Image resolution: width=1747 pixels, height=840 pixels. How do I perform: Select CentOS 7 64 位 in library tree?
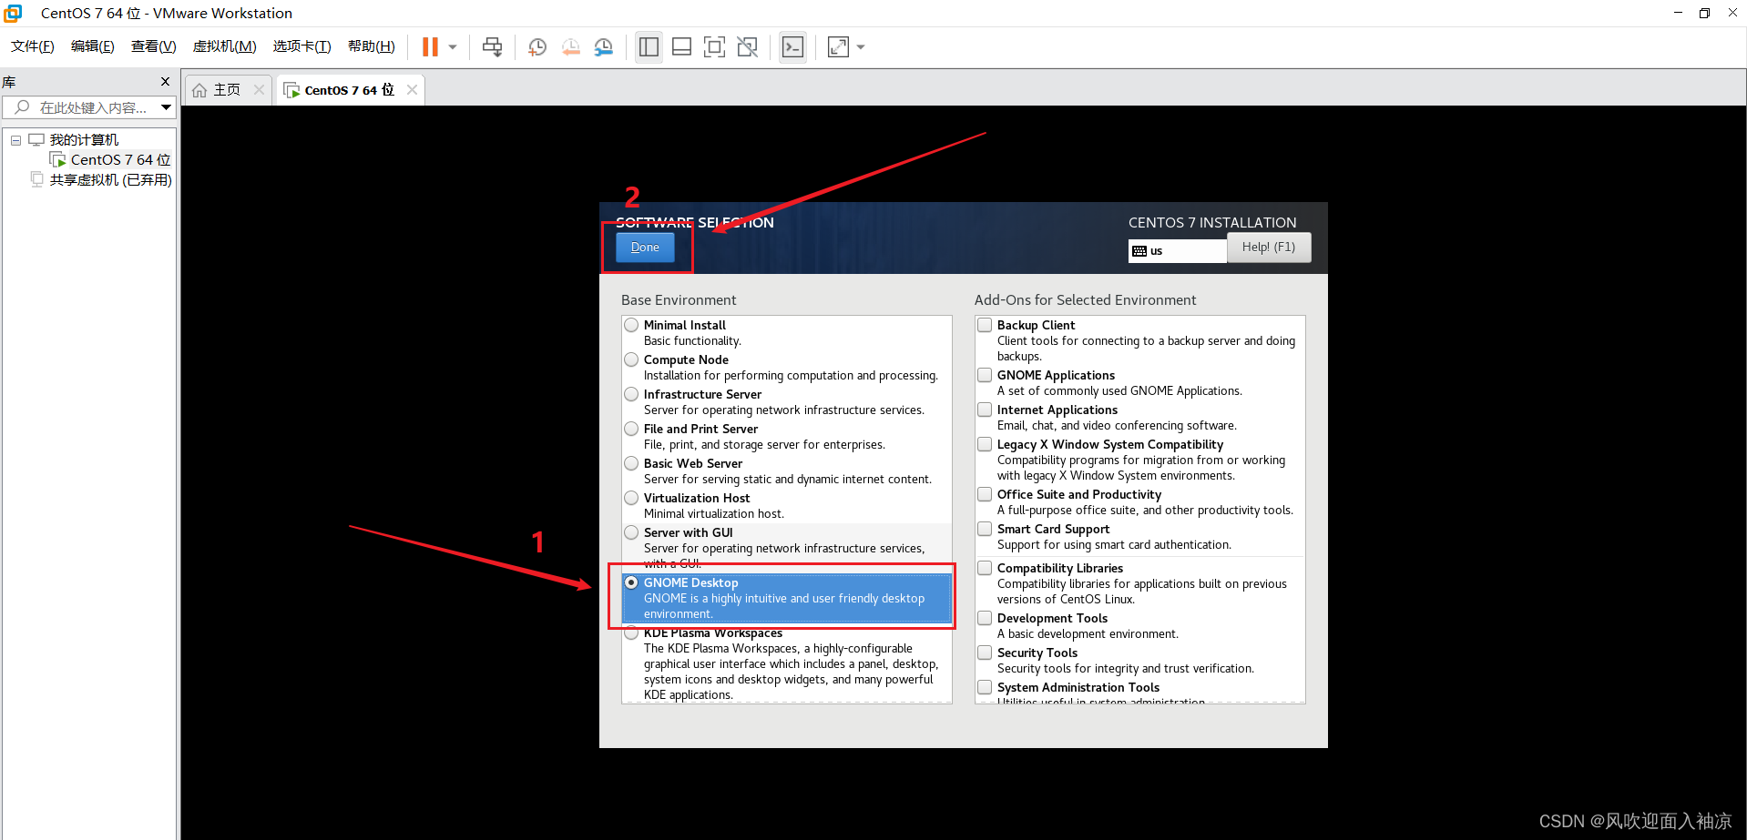(x=120, y=160)
